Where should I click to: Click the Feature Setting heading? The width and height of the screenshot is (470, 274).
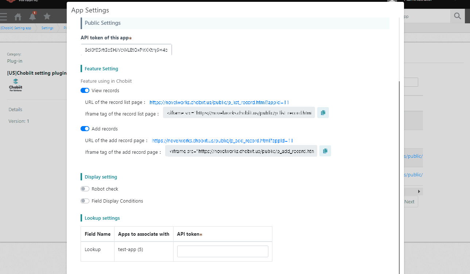[101, 68]
